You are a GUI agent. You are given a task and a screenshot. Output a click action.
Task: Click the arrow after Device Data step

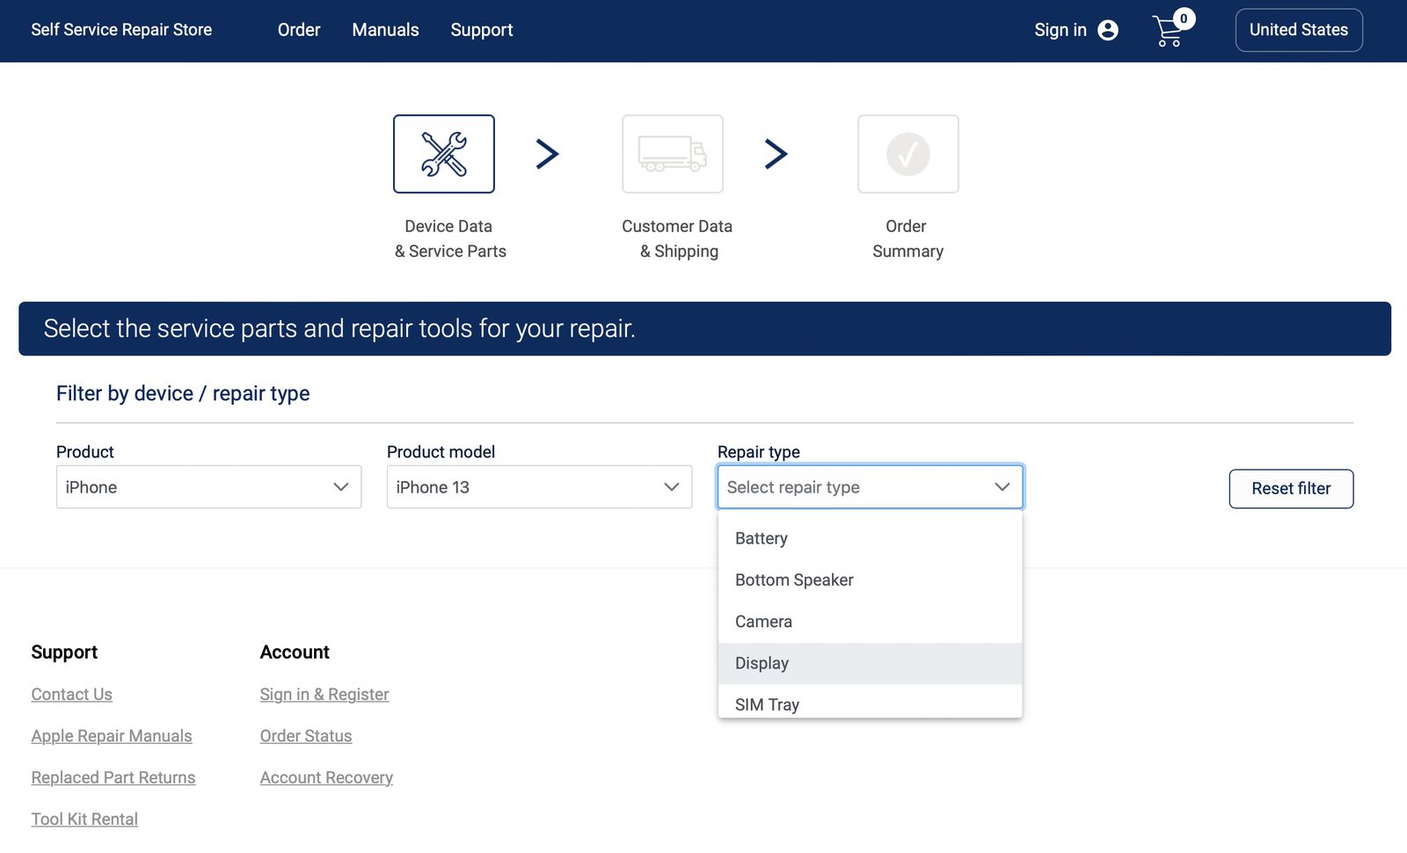547,154
